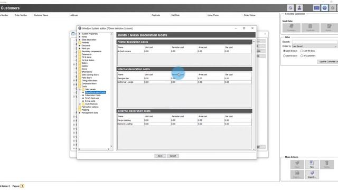Open the Patio doors folder

click(87, 78)
